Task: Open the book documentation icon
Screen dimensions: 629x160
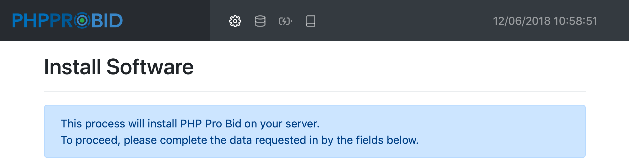Action: (x=310, y=21)
